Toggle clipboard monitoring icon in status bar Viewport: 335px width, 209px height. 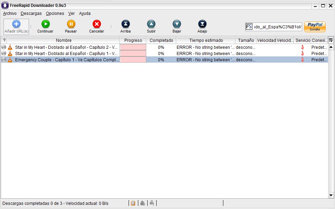(133, 203)
